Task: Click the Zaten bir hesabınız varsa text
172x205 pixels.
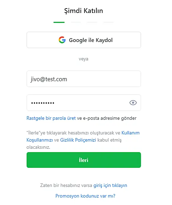Action: point(66,186)
